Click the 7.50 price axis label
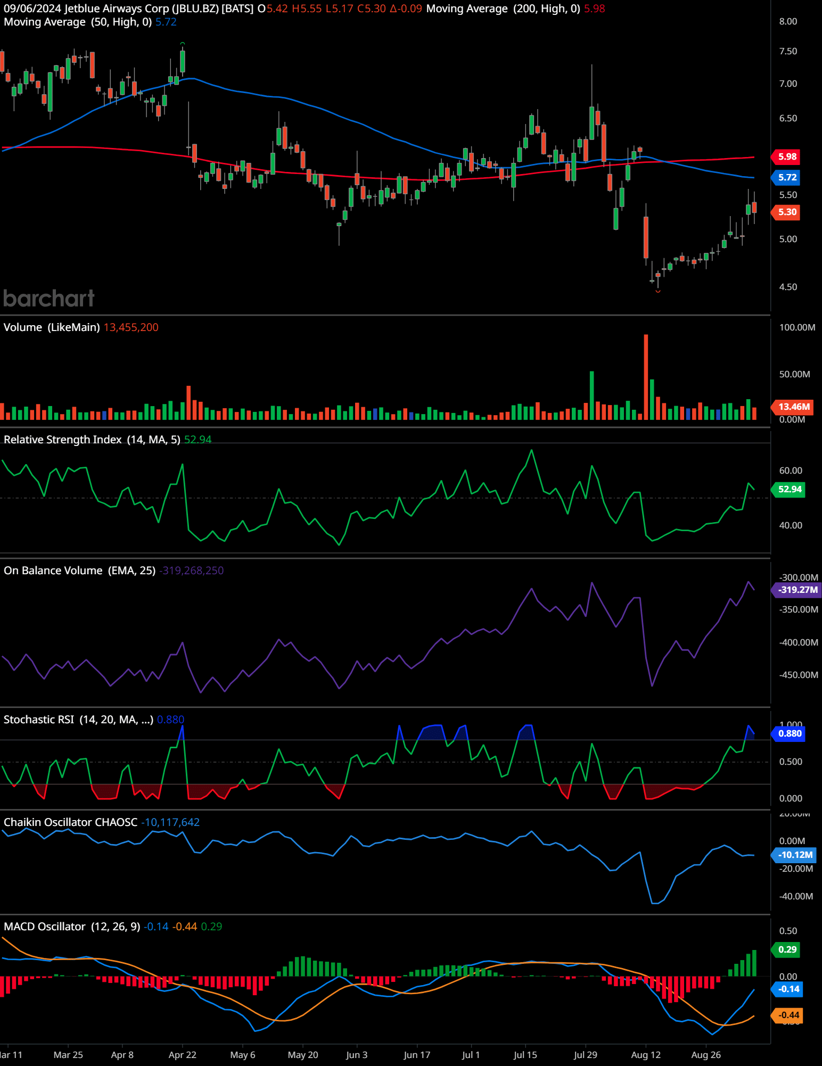Image resolution: width=822 pixels, height=1066 pixels. point(788,51)
